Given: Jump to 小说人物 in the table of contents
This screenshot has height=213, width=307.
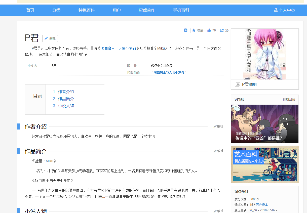Looking at the screenshot, I should (x=66, y=106).
